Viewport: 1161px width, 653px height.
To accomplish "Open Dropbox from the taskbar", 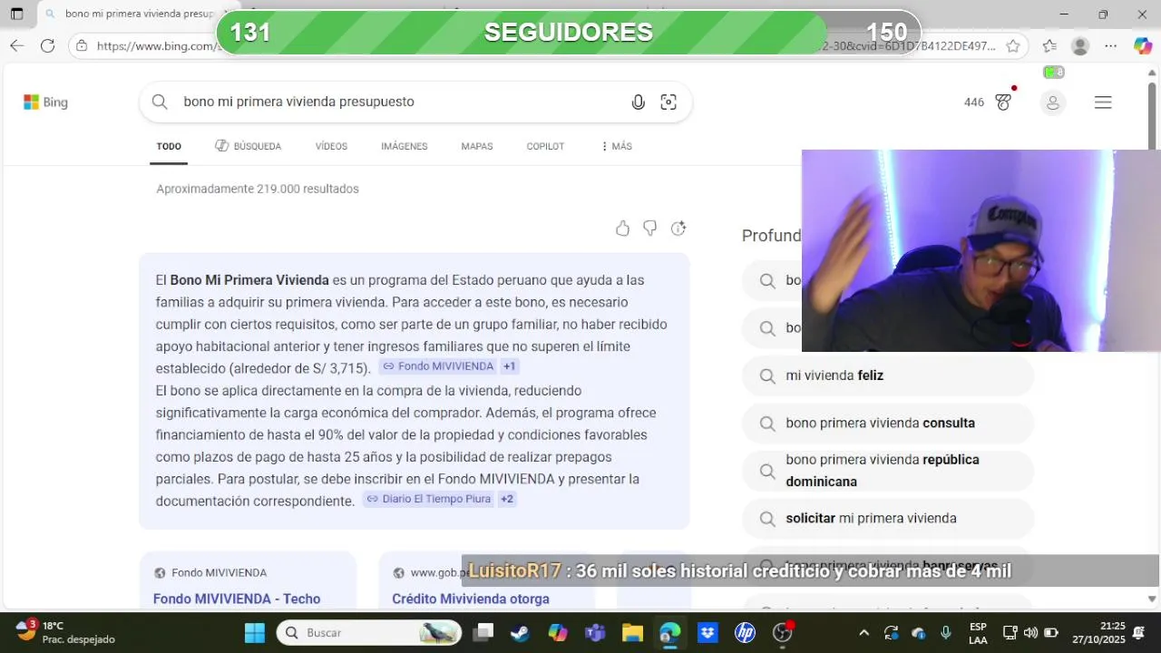I will tap(707, 632).
